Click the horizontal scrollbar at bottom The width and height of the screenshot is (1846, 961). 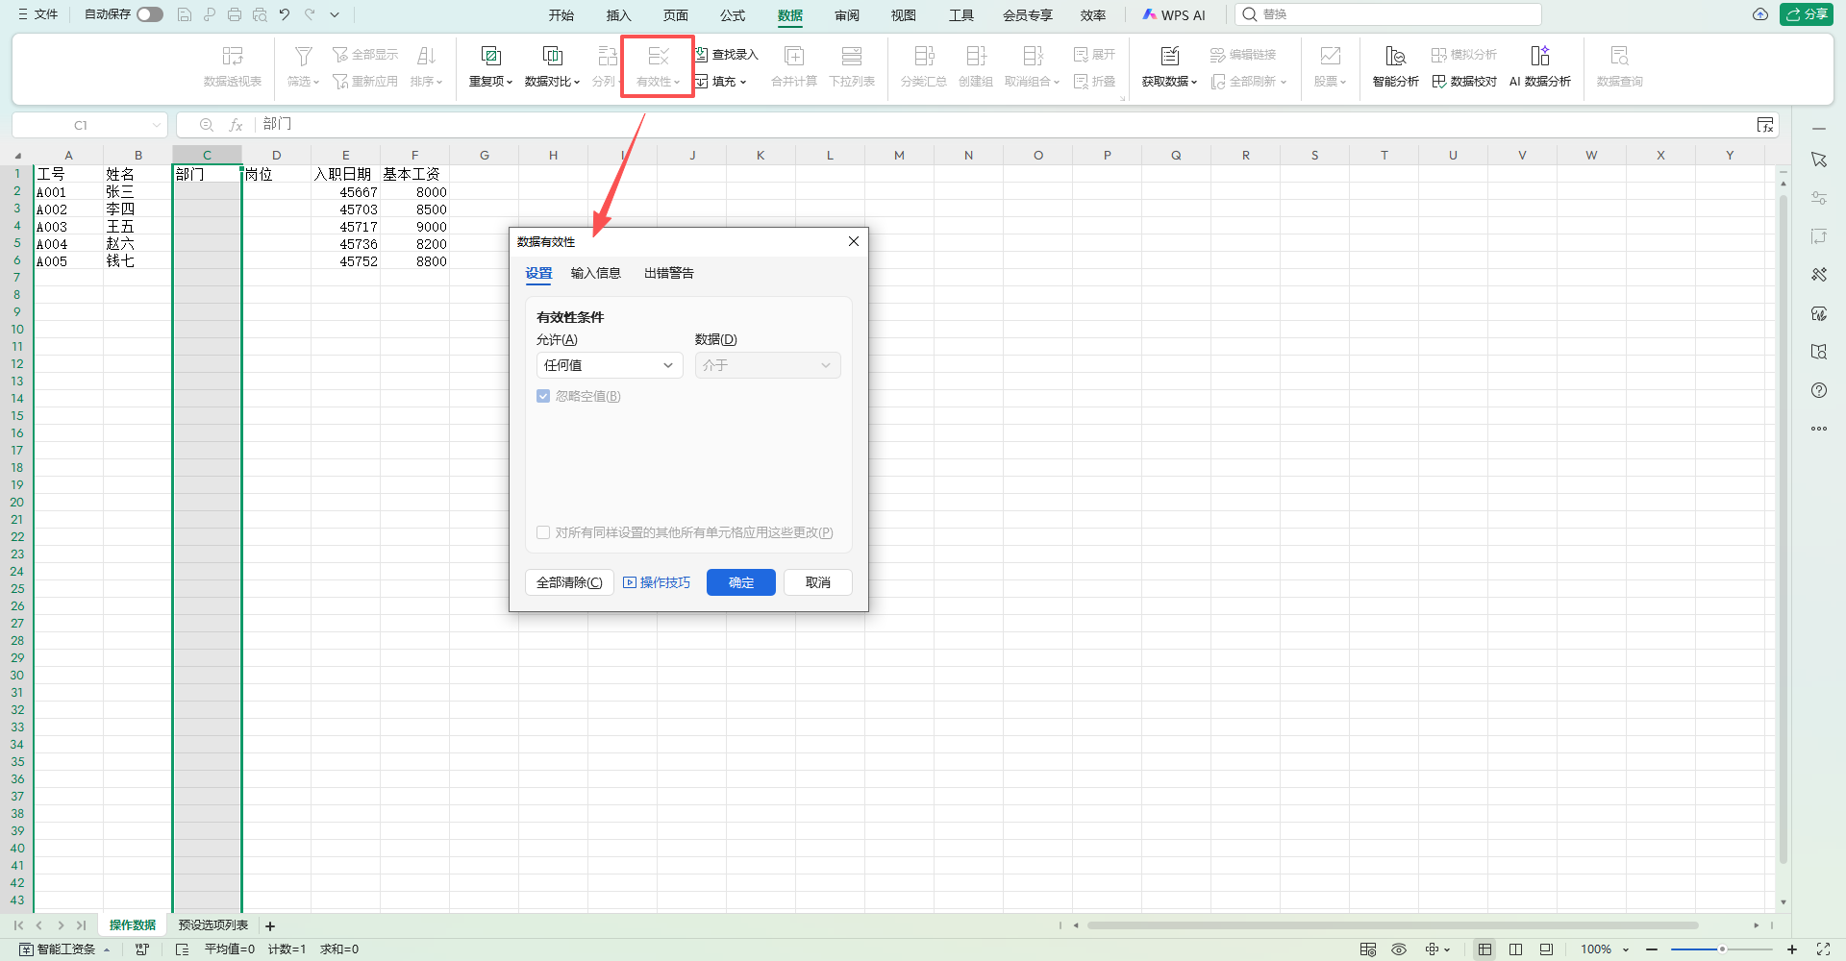1392,925
